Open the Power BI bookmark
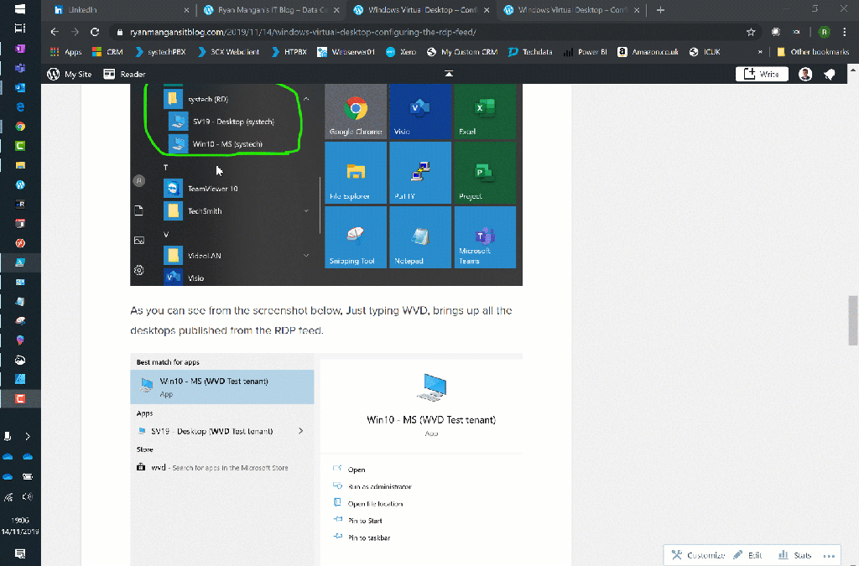Viewport: 859px width, 566px height. coord(585,52)
